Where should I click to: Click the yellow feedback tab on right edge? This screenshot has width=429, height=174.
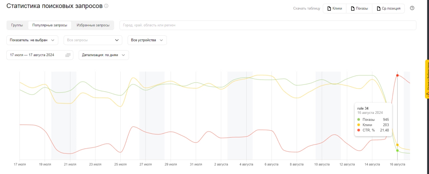427,79
